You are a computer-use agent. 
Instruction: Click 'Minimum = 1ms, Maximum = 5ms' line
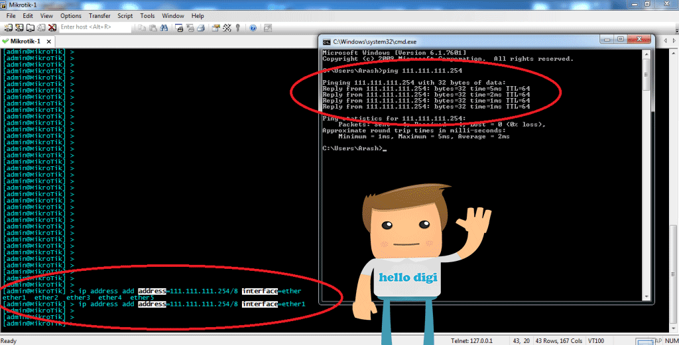tap(424, 136)
